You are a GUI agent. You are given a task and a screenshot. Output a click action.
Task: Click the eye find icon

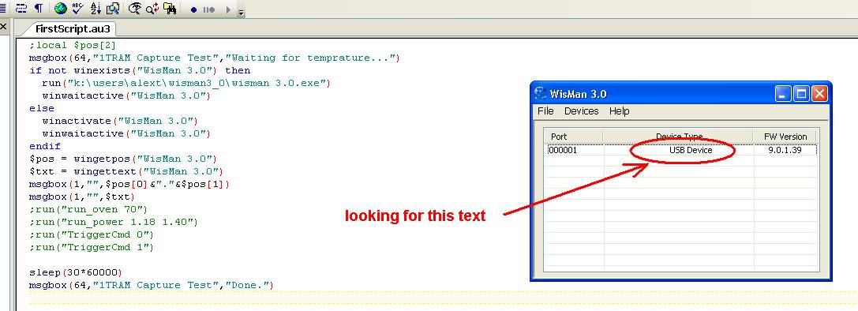pos(135,8)
